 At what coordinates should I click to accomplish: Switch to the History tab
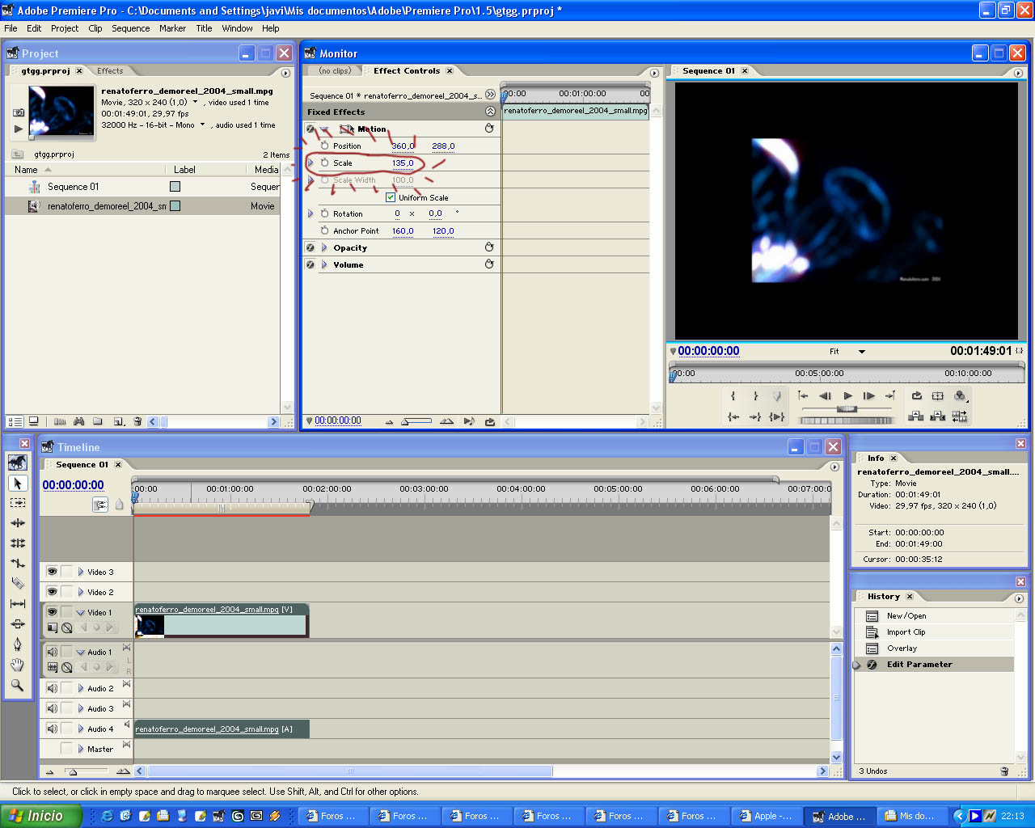tap(884, 597)
